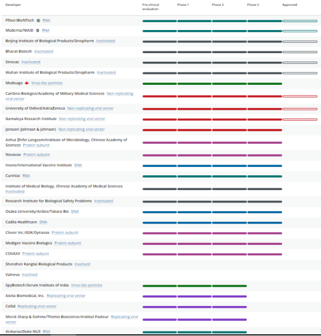Click the verified badge next to Moderna/NIAID

pos(37,31)
